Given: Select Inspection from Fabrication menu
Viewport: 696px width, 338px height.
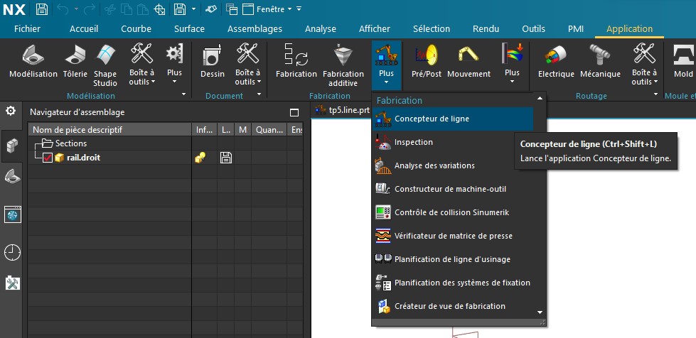Looking at the screenshot, I should [x=452, y=142].
